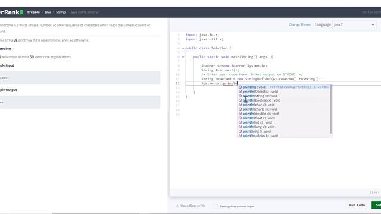The width and height of the screenshot is (381, 214).
Task: Click the method icon beside println(char x)
Action: [240, 105]
